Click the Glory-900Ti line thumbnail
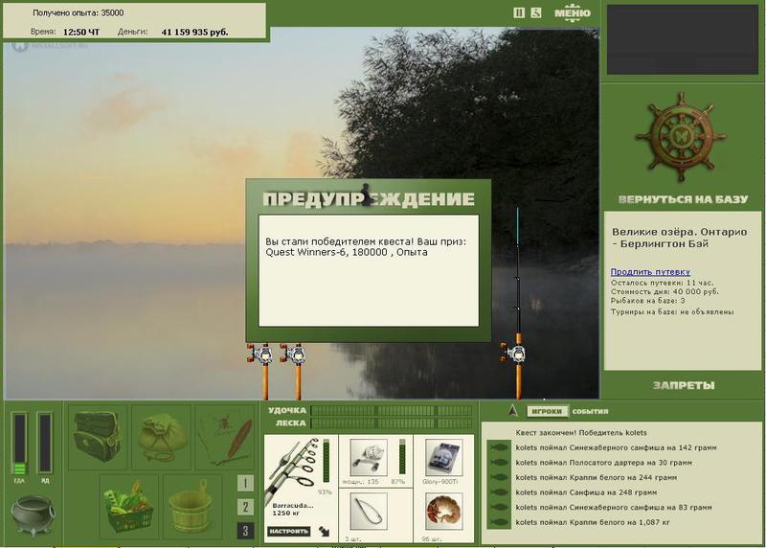 pos(443,457)
